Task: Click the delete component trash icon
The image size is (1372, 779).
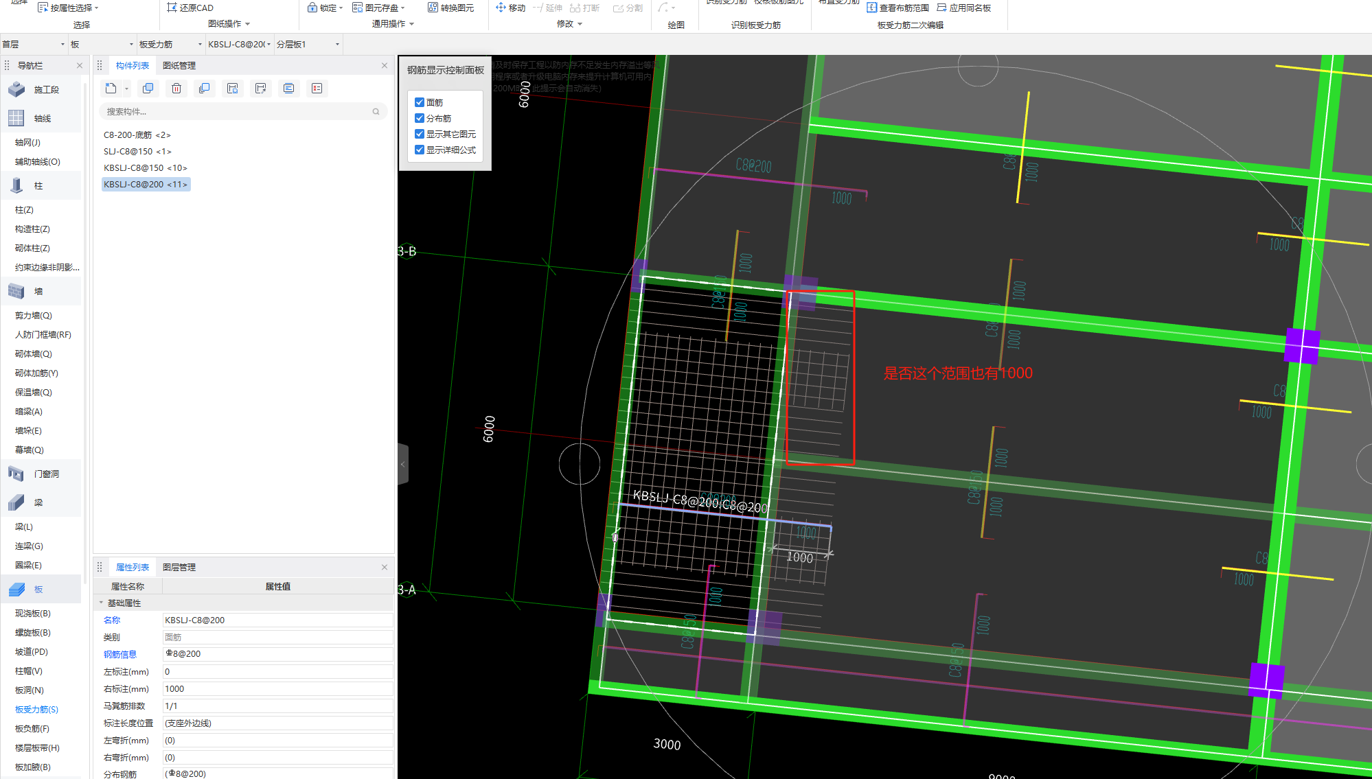Action: pos(176,89)
